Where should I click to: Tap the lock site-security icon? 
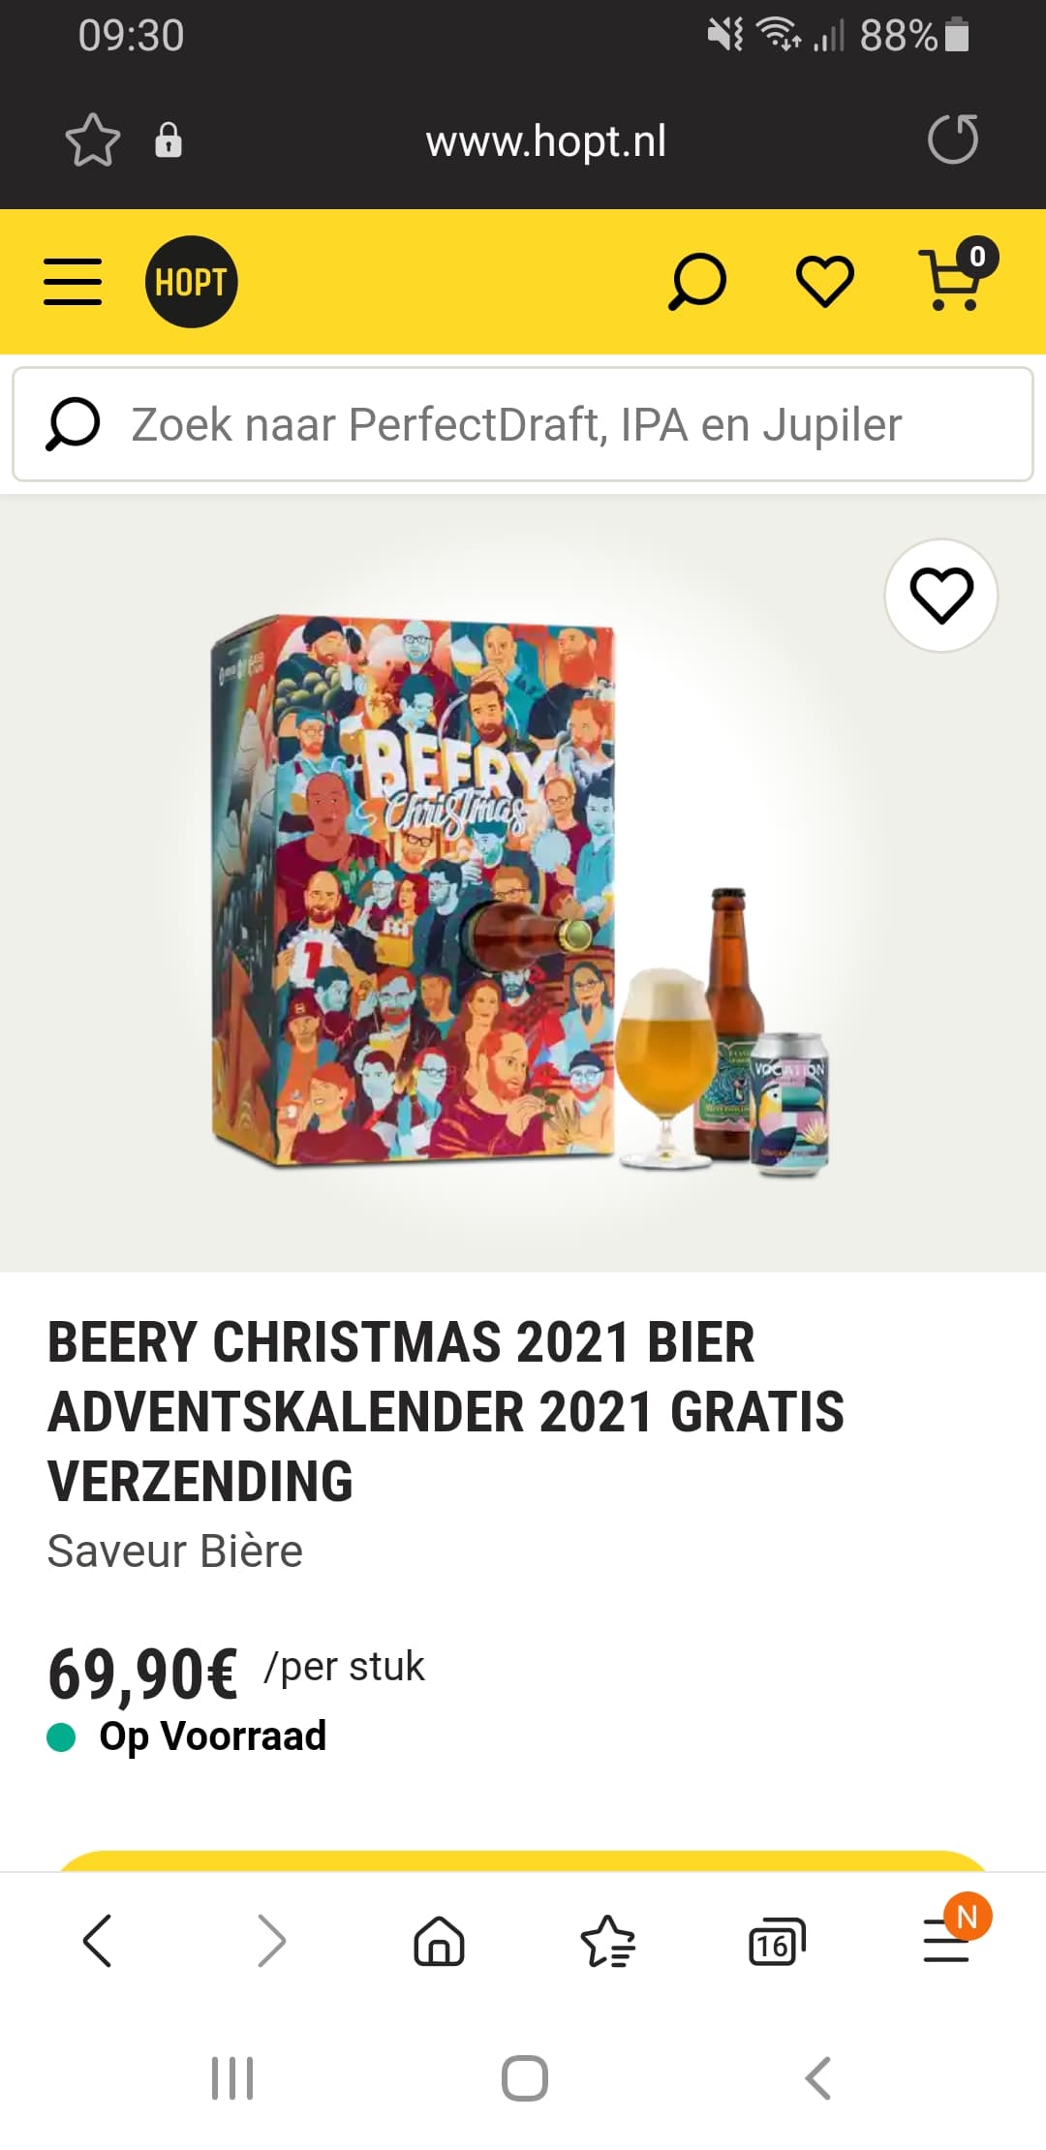(x=169, y=140)
